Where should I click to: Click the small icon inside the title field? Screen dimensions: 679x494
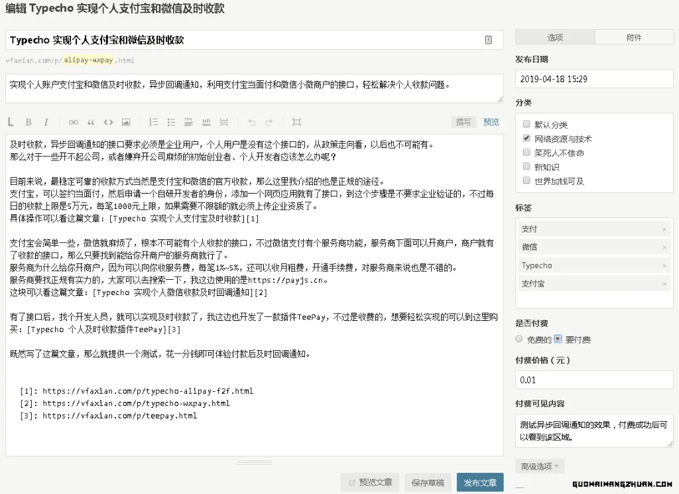(489, 40)
